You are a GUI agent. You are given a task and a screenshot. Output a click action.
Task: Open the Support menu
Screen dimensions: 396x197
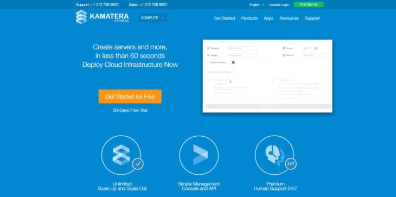pos(312,18)
